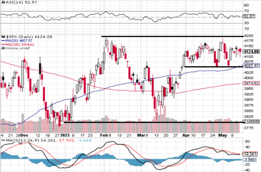Screen dimensions: 261x172
Task: Click the MACD(12,26,9) legend line marker
Action: pyautogui.click(x=3, y=140)
